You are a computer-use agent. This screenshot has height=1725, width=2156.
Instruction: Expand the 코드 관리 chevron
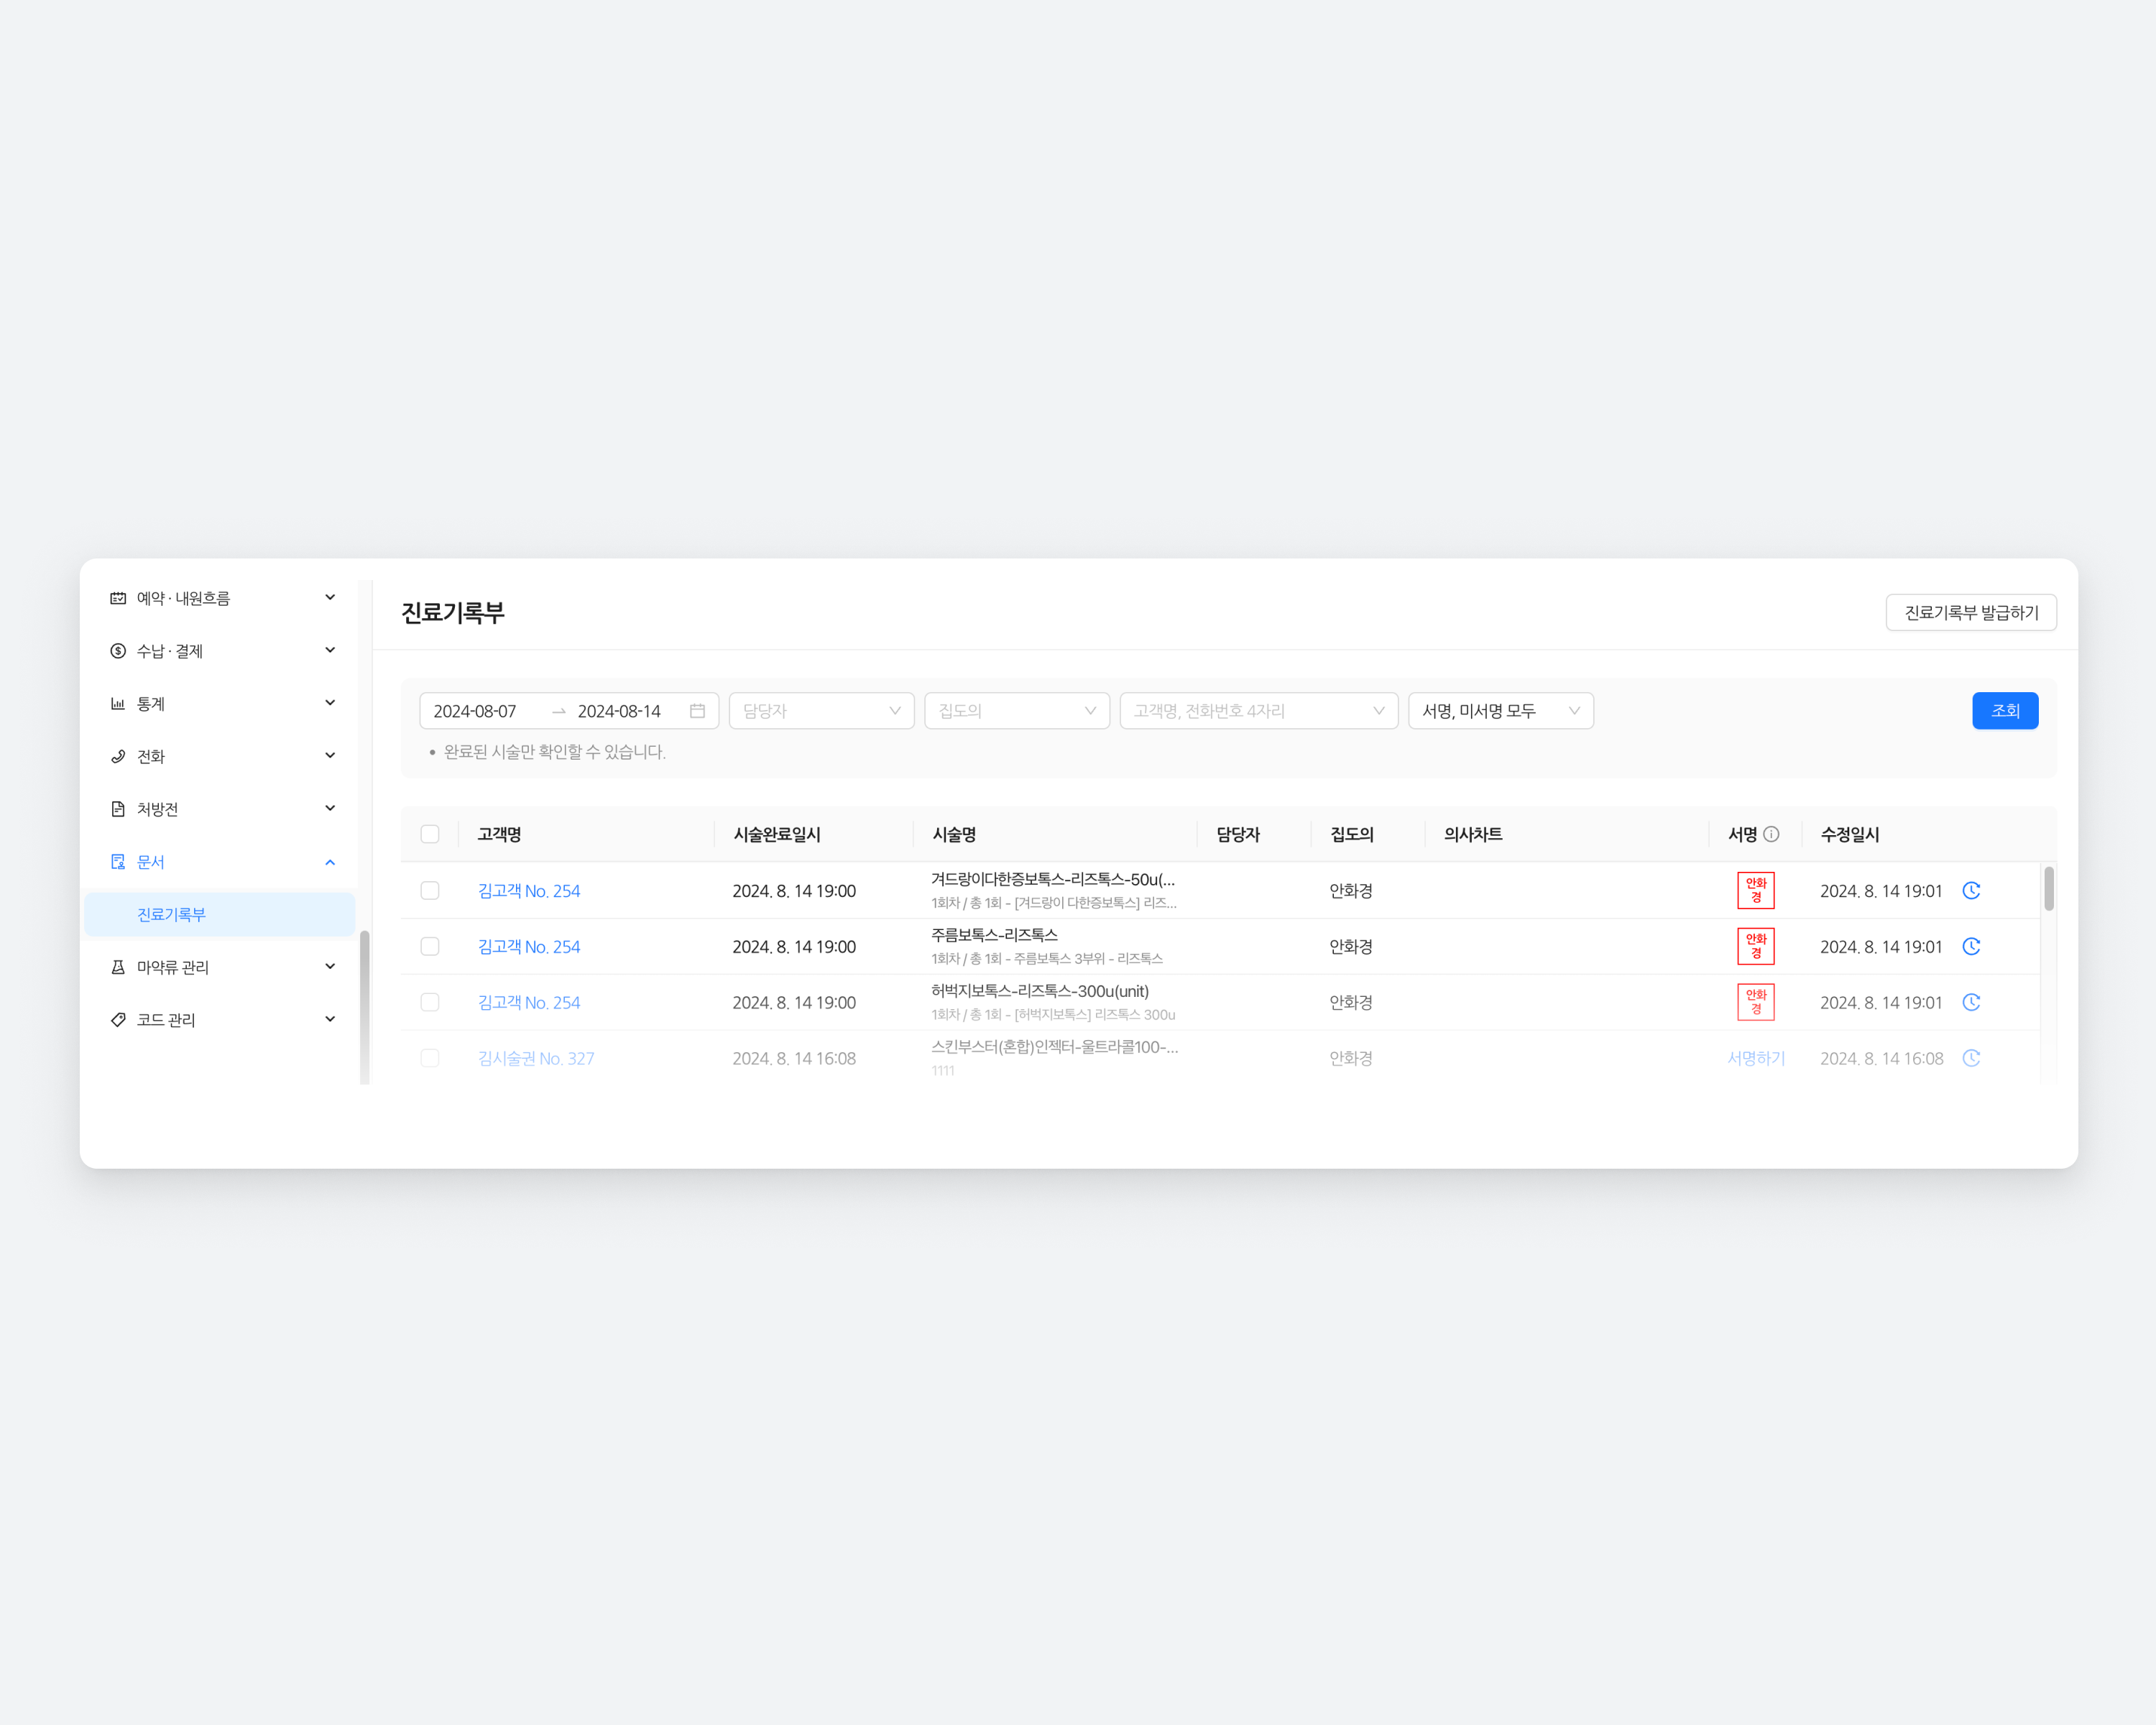(330, 1019)
